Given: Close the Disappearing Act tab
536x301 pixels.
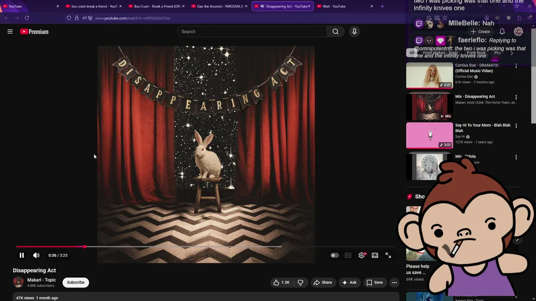Looking at the screenshot, I should tap(309, 6).
